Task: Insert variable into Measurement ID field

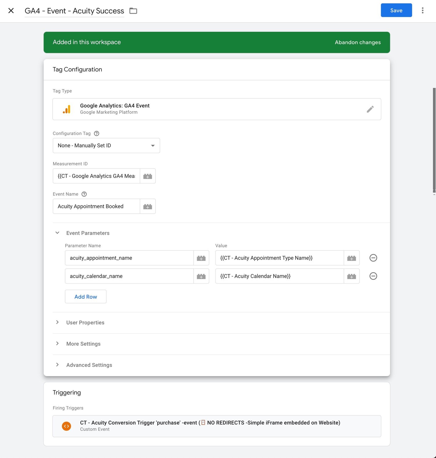Action: pyautogui.click(x=148, y=176)
